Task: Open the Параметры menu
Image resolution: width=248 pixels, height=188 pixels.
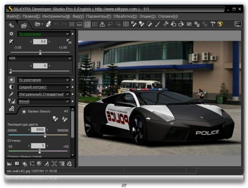Action: point(99,16)
